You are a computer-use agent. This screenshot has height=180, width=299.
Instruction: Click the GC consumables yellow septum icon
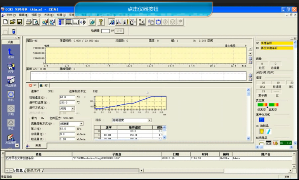click(x=262, y=132)
